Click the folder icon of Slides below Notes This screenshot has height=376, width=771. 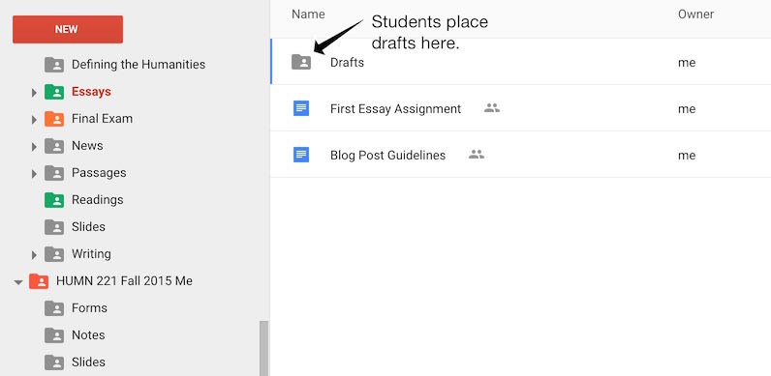(x=54, y=362)
